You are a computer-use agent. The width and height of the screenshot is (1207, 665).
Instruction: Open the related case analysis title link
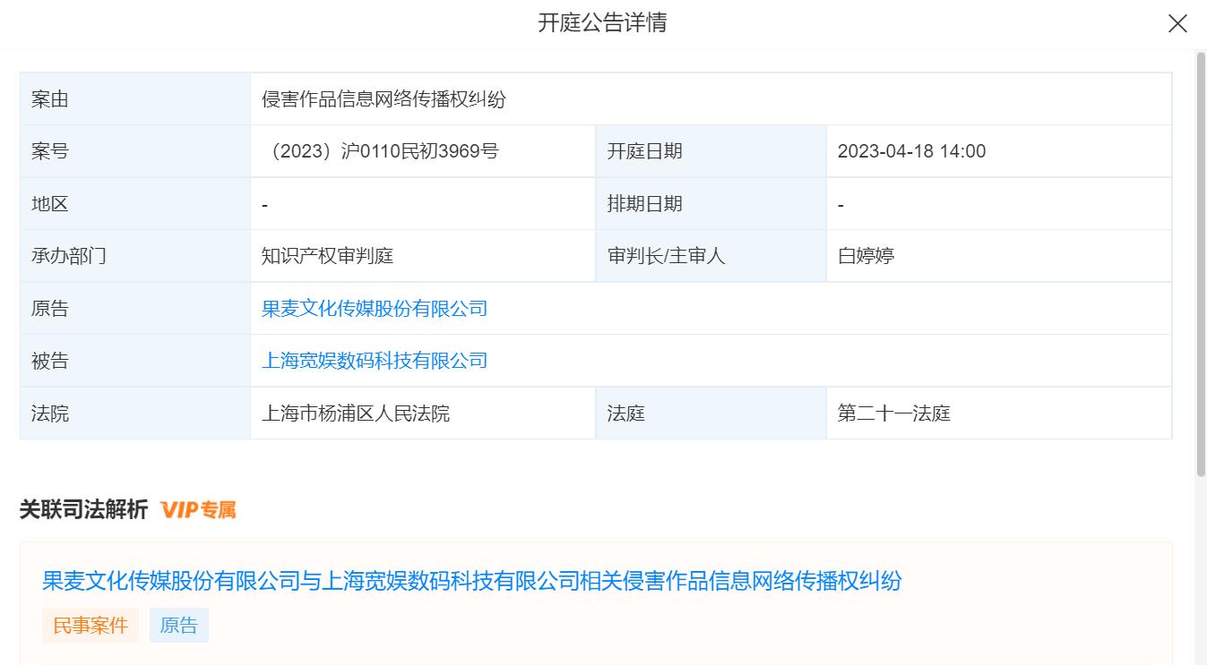pos(471,581)
